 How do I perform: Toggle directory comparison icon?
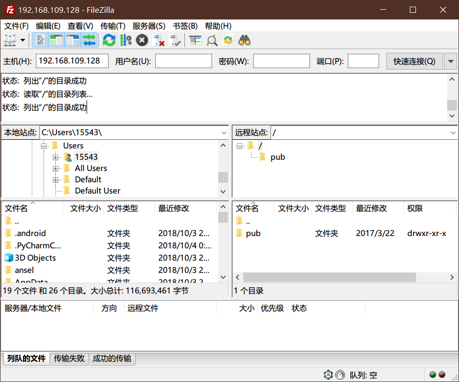[212, 40]
